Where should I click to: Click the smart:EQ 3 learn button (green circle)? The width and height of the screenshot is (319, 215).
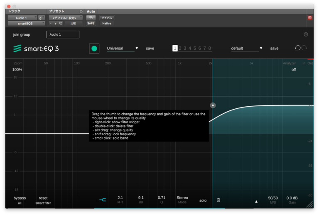point(94,49)
